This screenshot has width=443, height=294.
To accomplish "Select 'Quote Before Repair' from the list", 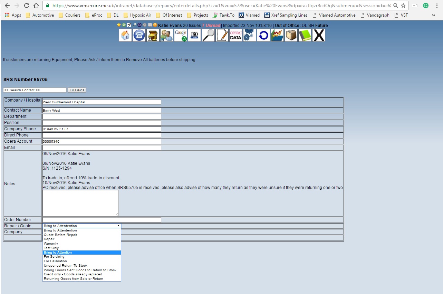I will pyautogui.click(x=60, y=235).
